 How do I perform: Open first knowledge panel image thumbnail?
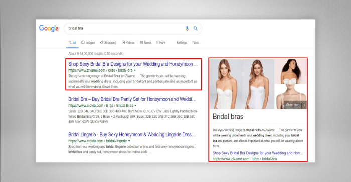(226, 84)
